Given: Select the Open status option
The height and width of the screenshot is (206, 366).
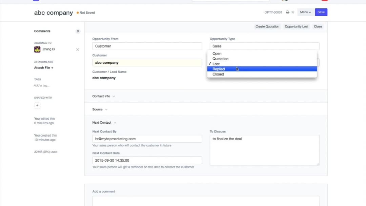Looking at the screenshot, I should pos(217,54).
